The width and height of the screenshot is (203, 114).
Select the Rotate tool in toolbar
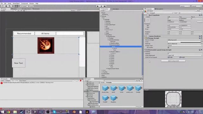click(10, 6)
